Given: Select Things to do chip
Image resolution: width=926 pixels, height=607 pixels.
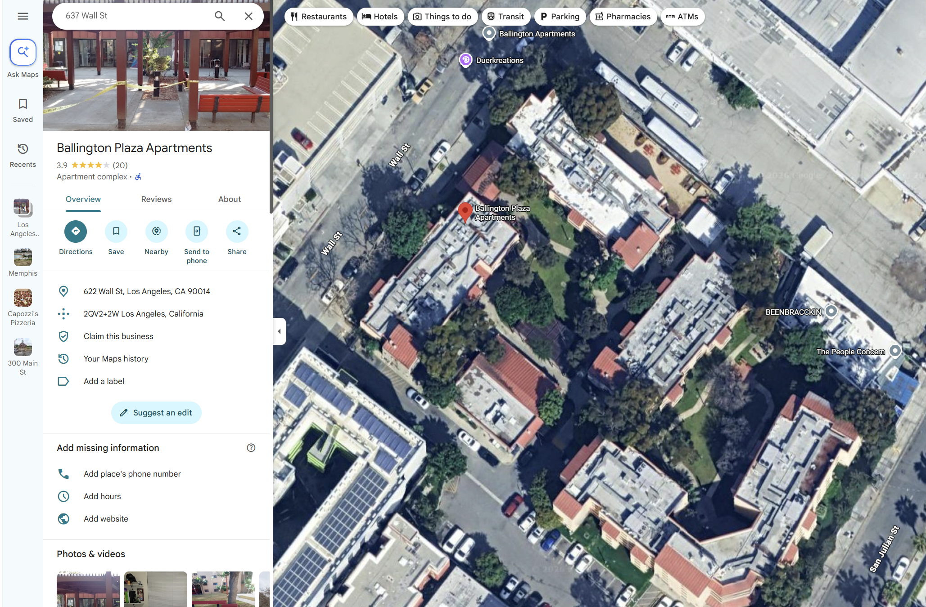Looking at the screenshot, I should click(443, 17).
